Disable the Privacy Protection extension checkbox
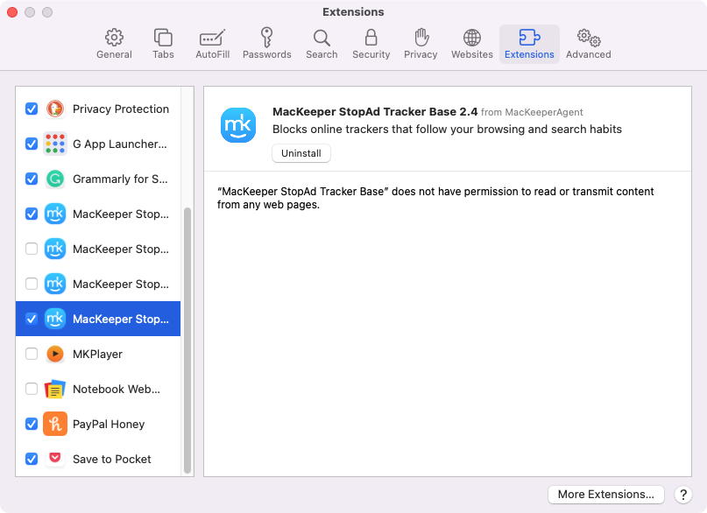The width and height of the screenshot is (707, 513). click(x=32, y=109)
